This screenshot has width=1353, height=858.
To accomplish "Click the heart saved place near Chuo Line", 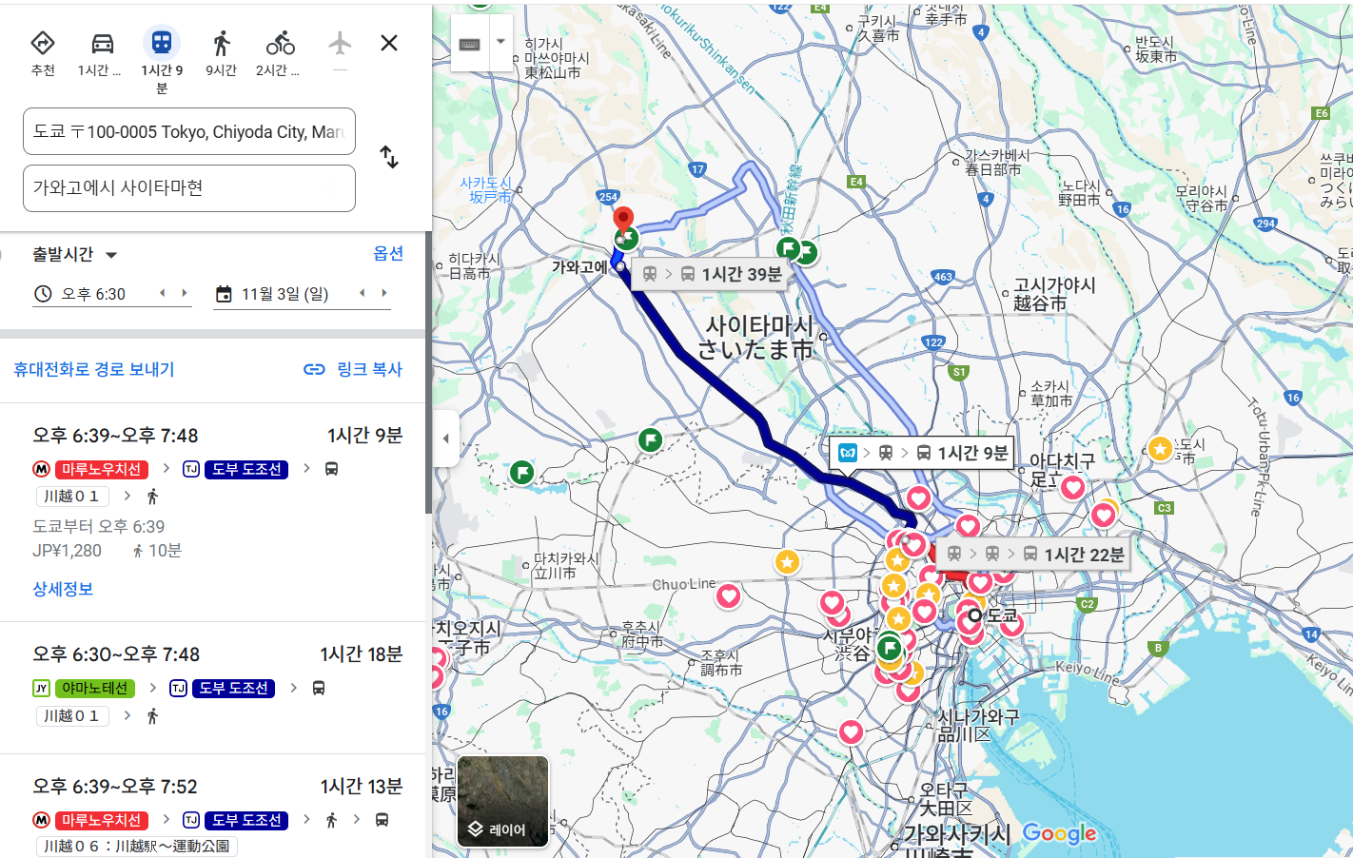I will [x=728, y=596].
